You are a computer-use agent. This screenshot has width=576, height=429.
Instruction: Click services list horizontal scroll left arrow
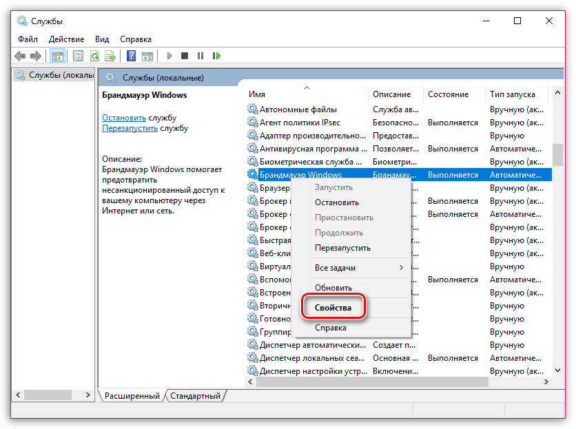(x=250, y=382)
